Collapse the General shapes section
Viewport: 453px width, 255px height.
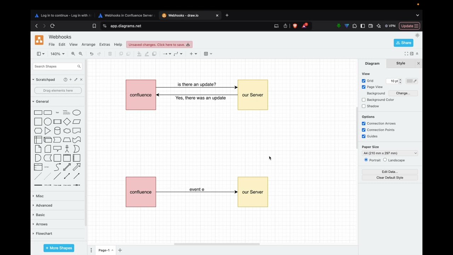point(42,102)
